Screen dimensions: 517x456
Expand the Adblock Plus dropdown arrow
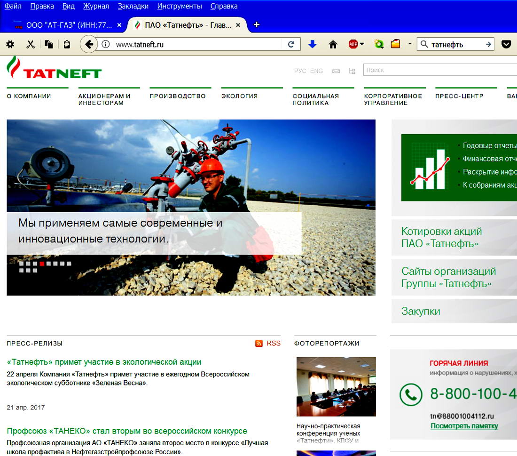pos(362,44)
